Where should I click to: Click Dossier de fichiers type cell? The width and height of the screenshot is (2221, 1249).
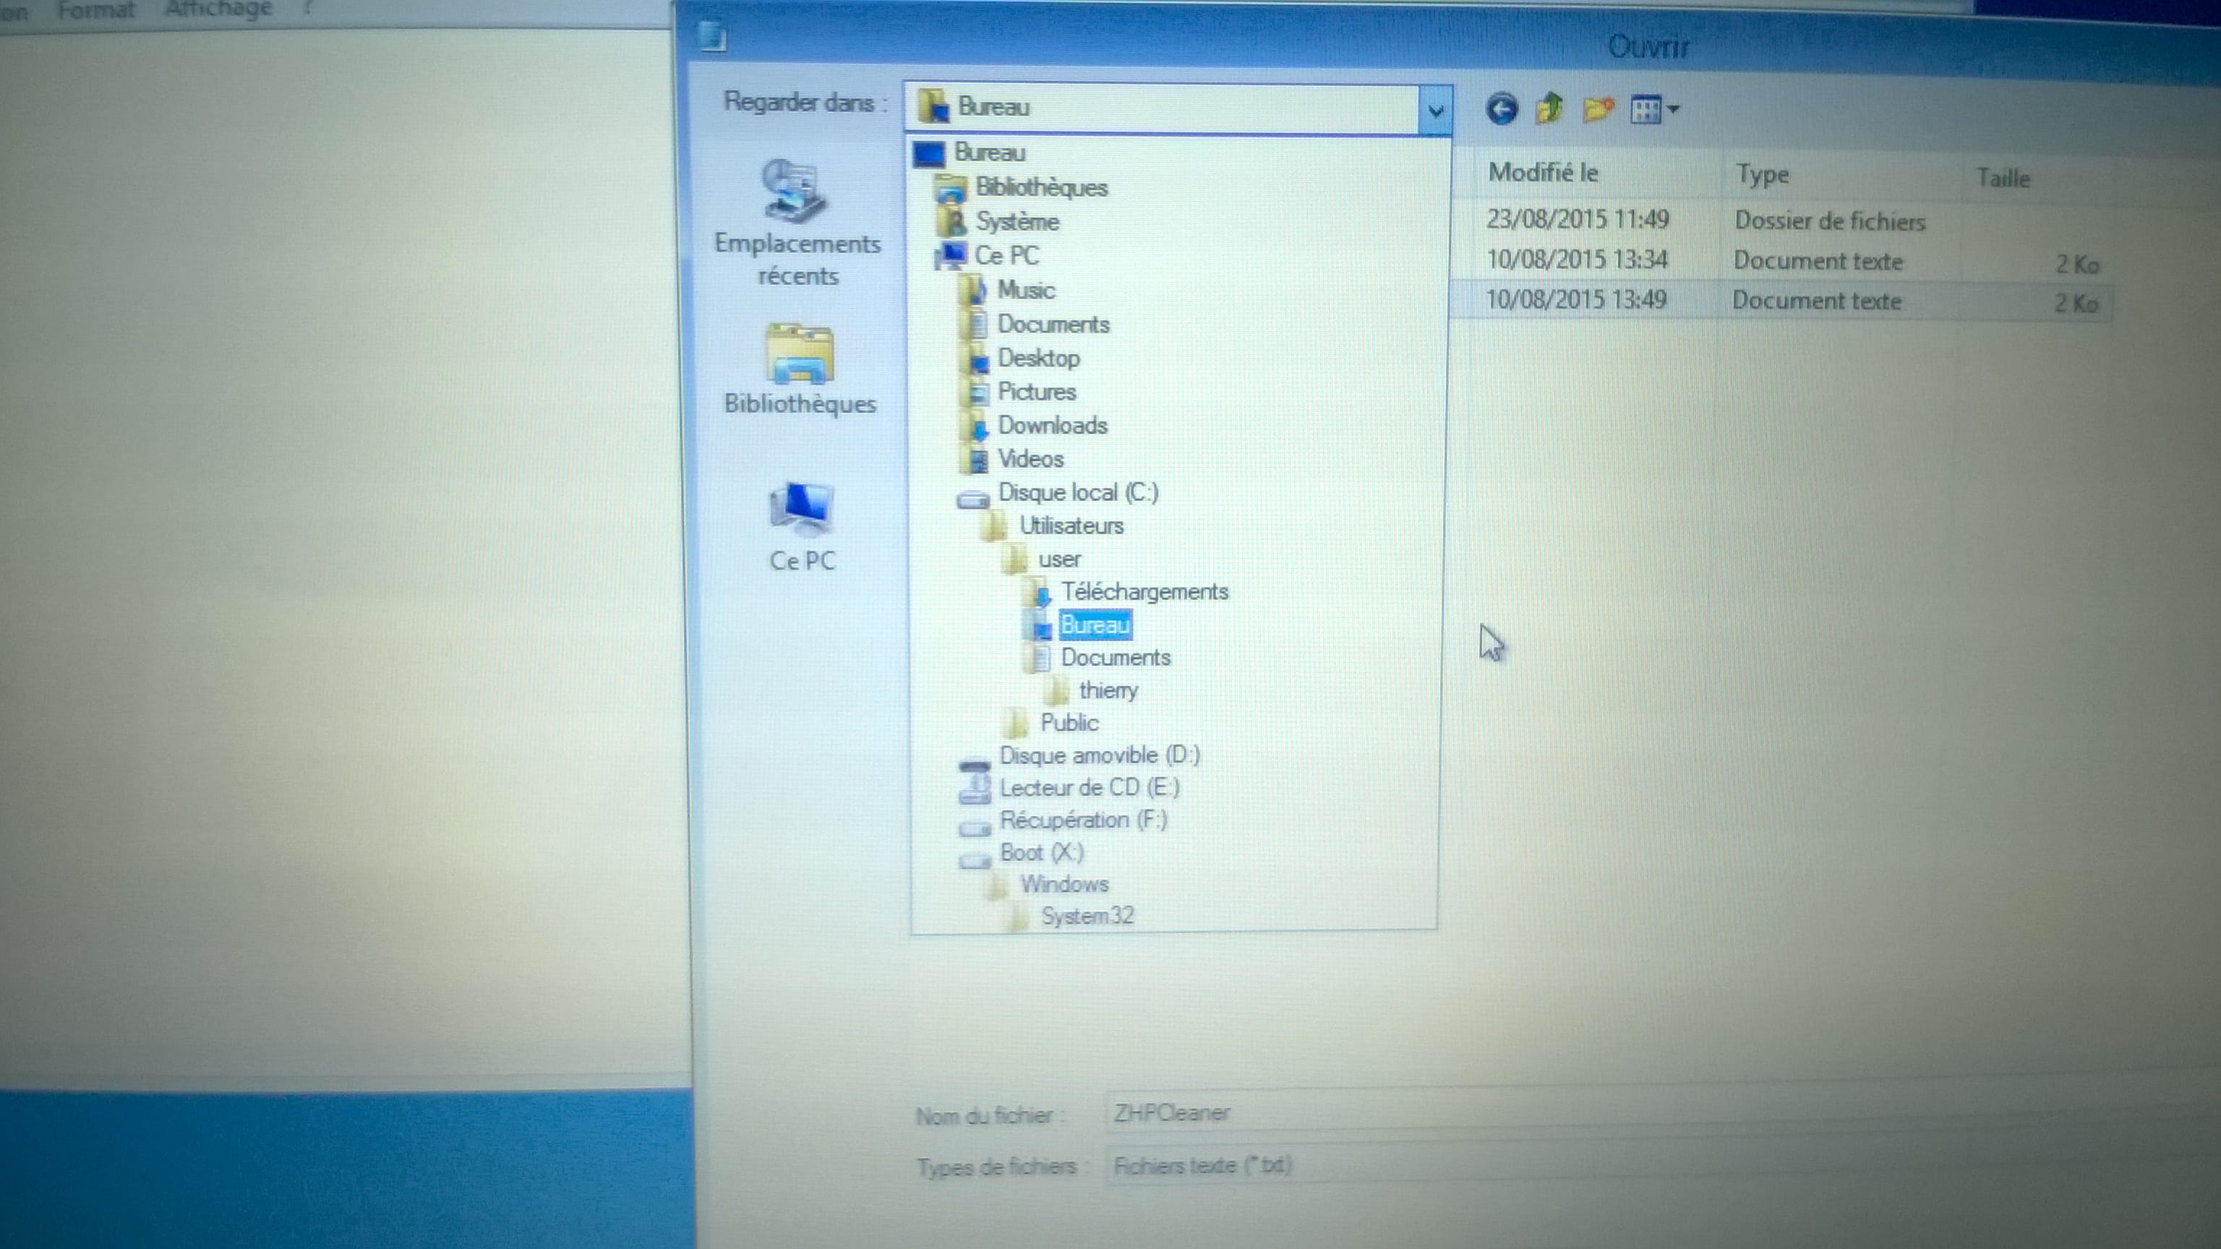(1830, 221)
